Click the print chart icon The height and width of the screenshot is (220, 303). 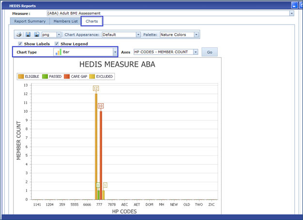click(19, 35)
